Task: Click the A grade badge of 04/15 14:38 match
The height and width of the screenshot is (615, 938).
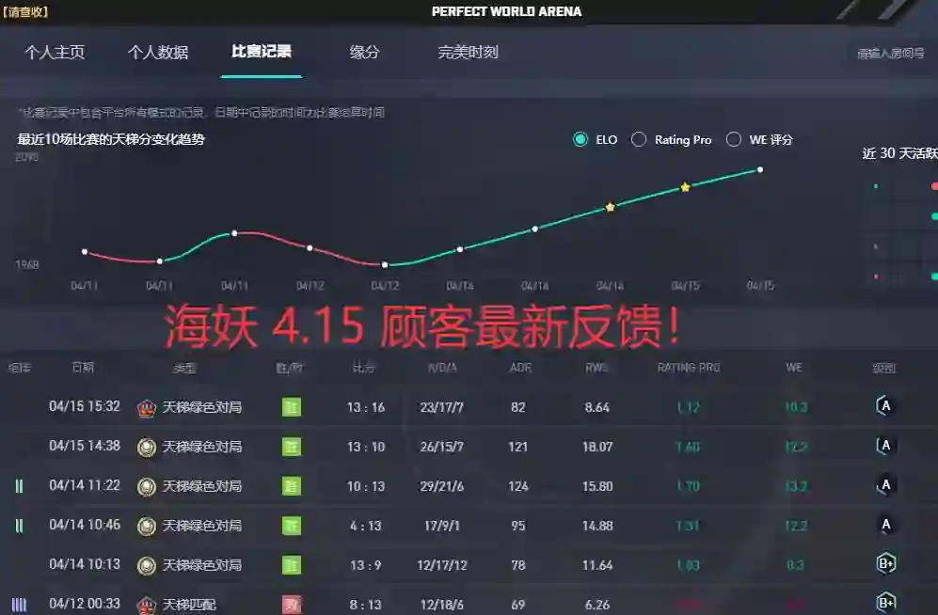Action: point(885,445)
